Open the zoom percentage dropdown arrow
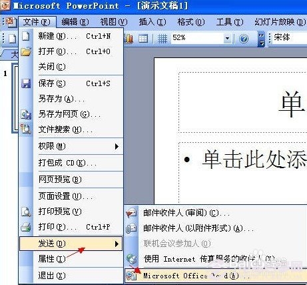Screen dimensions: 307x285 227,38
